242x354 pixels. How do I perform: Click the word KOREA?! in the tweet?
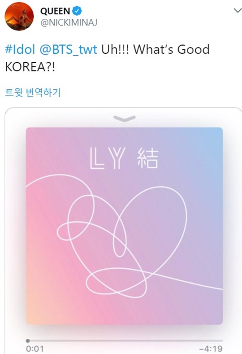pyautogui.click(x=30, y=67)
